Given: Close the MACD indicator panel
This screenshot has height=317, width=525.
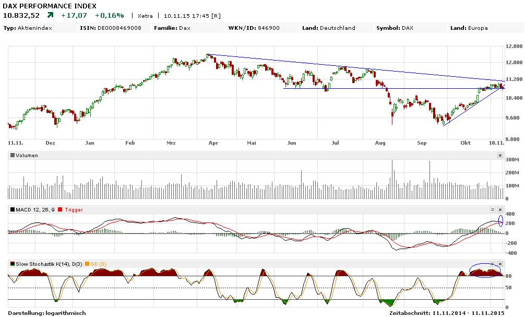Looking at the screenshot, I should tap(500, 209).
